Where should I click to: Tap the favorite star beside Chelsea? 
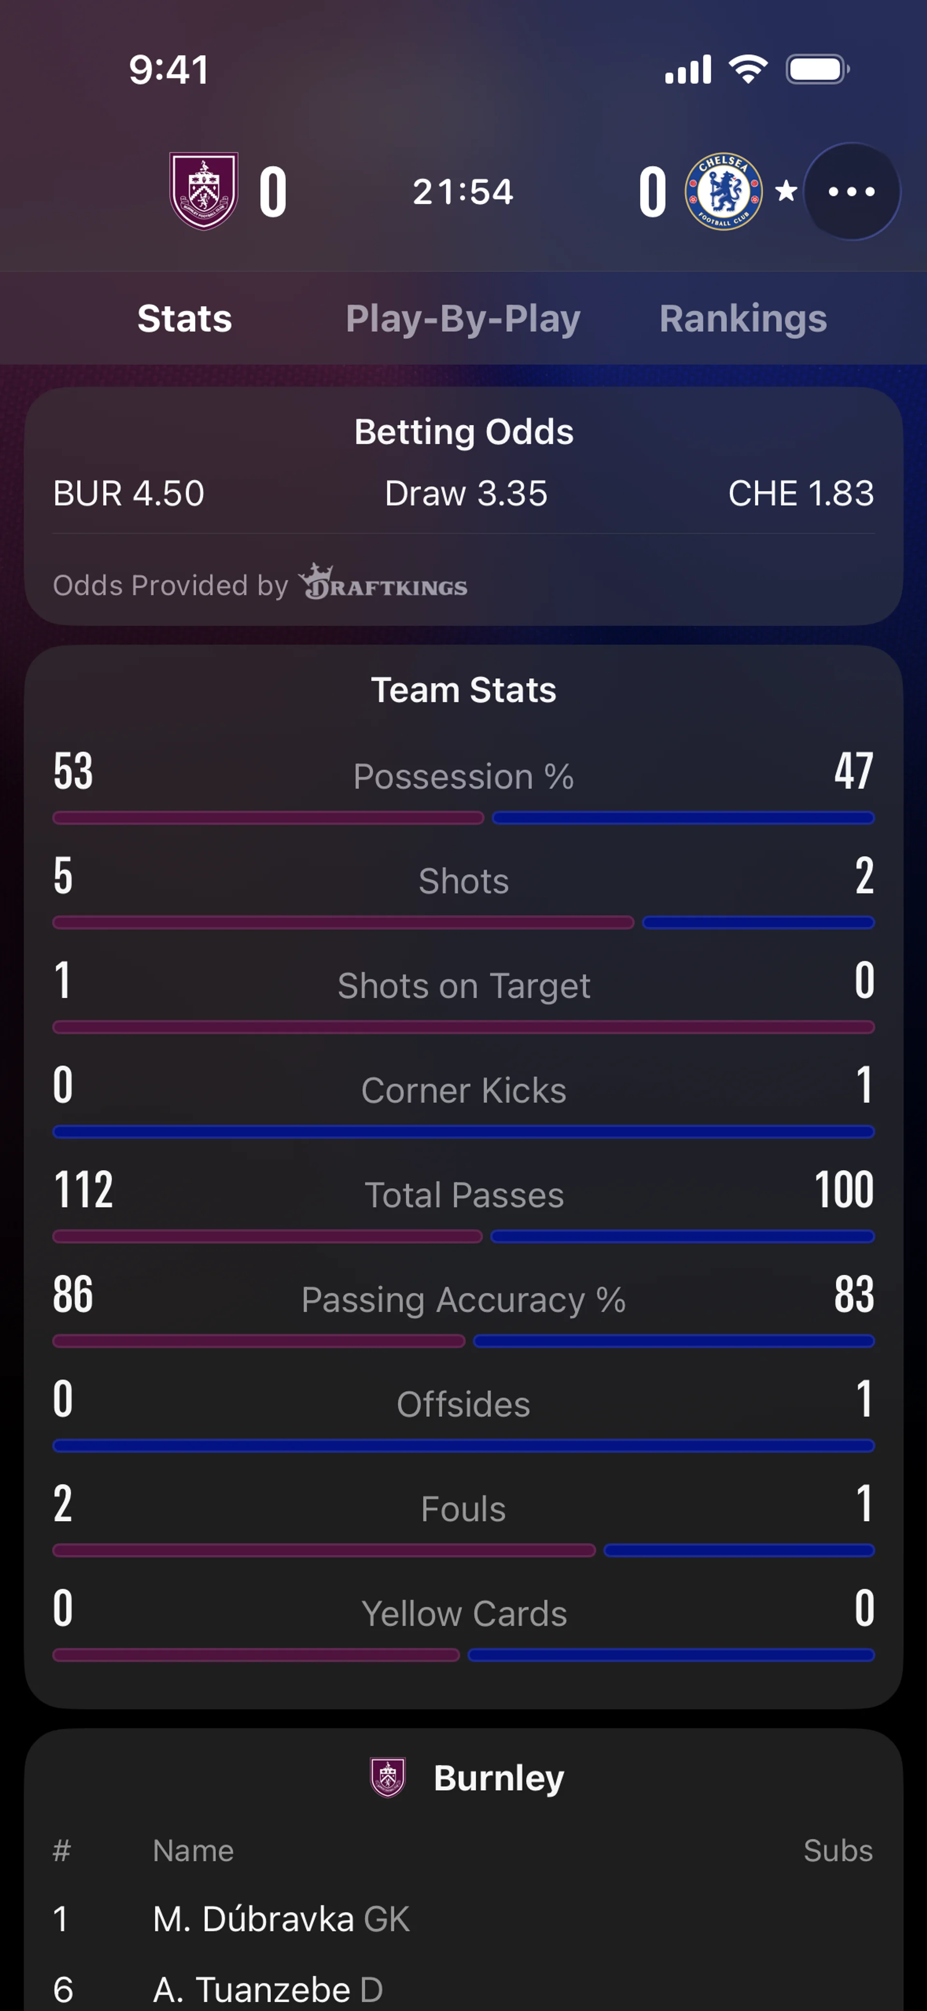(x=786, y=191)
